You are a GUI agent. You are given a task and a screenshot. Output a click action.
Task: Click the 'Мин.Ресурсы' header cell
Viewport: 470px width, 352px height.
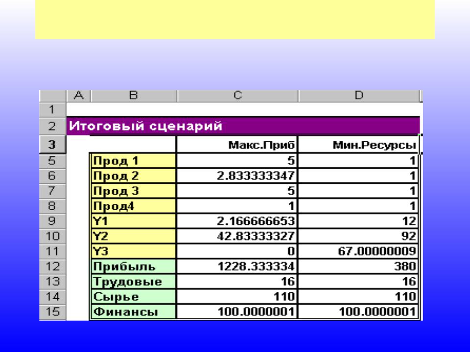coord(358,145)
